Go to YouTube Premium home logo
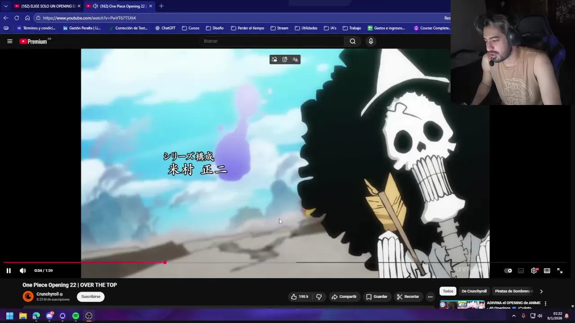 pos(33,41)
